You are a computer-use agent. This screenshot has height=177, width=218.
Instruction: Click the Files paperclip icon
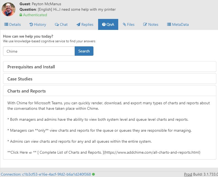[124, 24]
